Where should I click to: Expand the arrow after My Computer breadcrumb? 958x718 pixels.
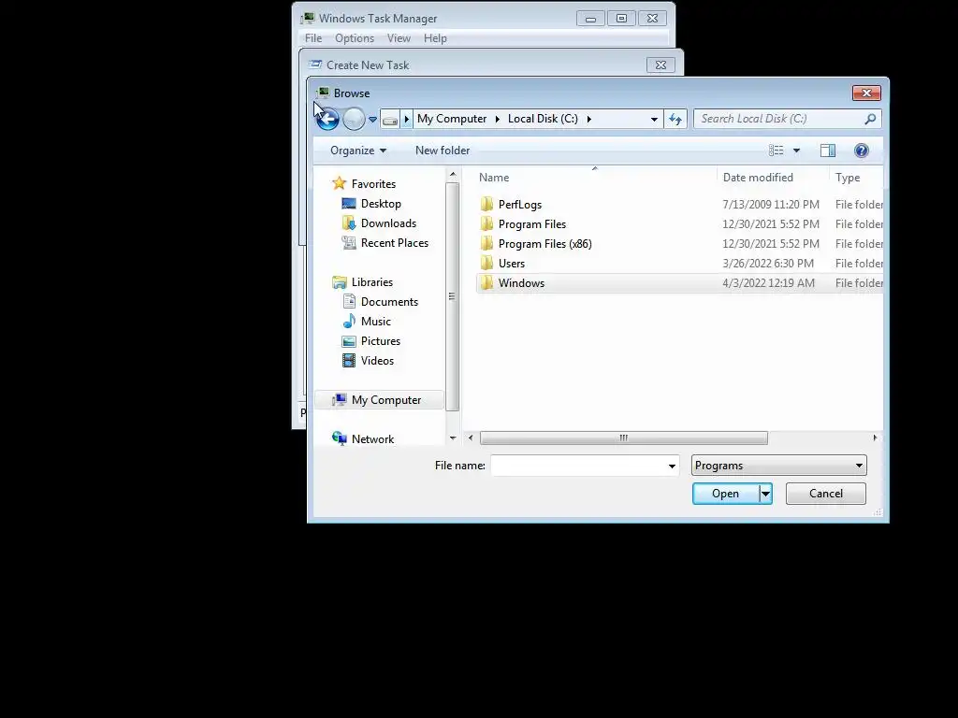click(x=498, y=119)
